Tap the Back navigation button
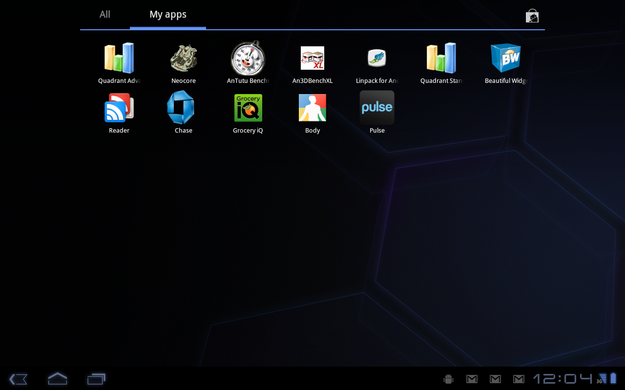Viewport: 625px width, 390px height. click(x=18, y=379)
